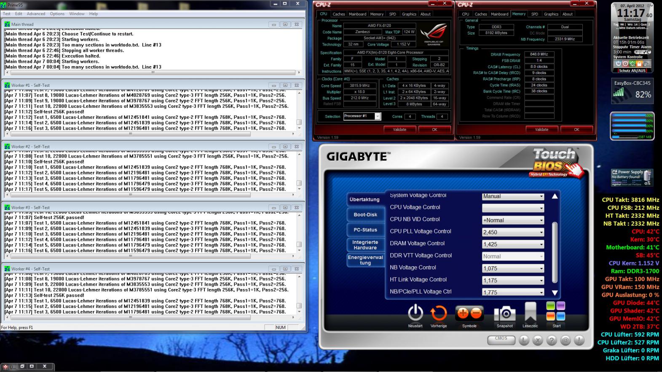
Task: Click the round X button in TouchBIOS
Action: [x=538, y=340]
